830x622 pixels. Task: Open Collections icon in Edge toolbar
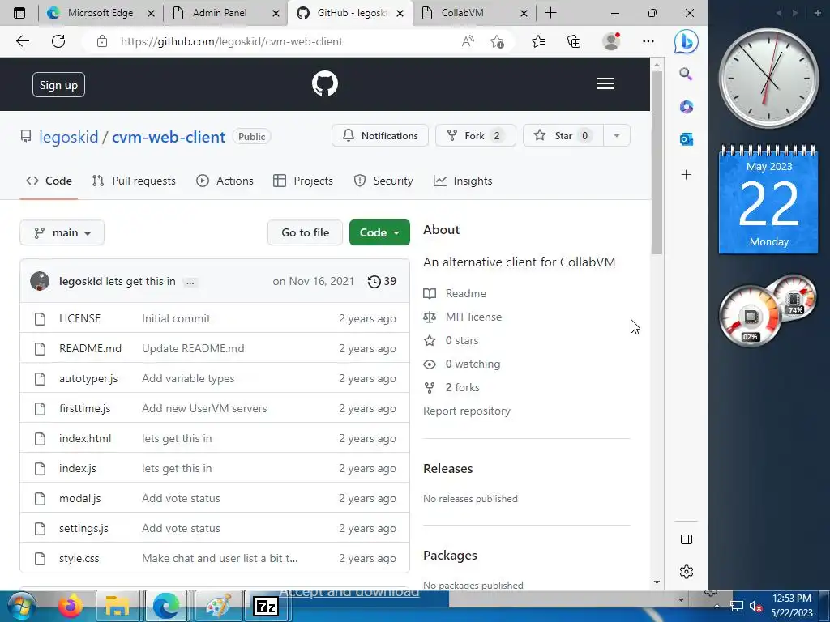pos(574,41)
